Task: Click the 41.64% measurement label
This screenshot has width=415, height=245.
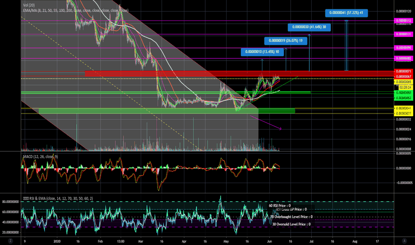Action: (x=309, y=27)
